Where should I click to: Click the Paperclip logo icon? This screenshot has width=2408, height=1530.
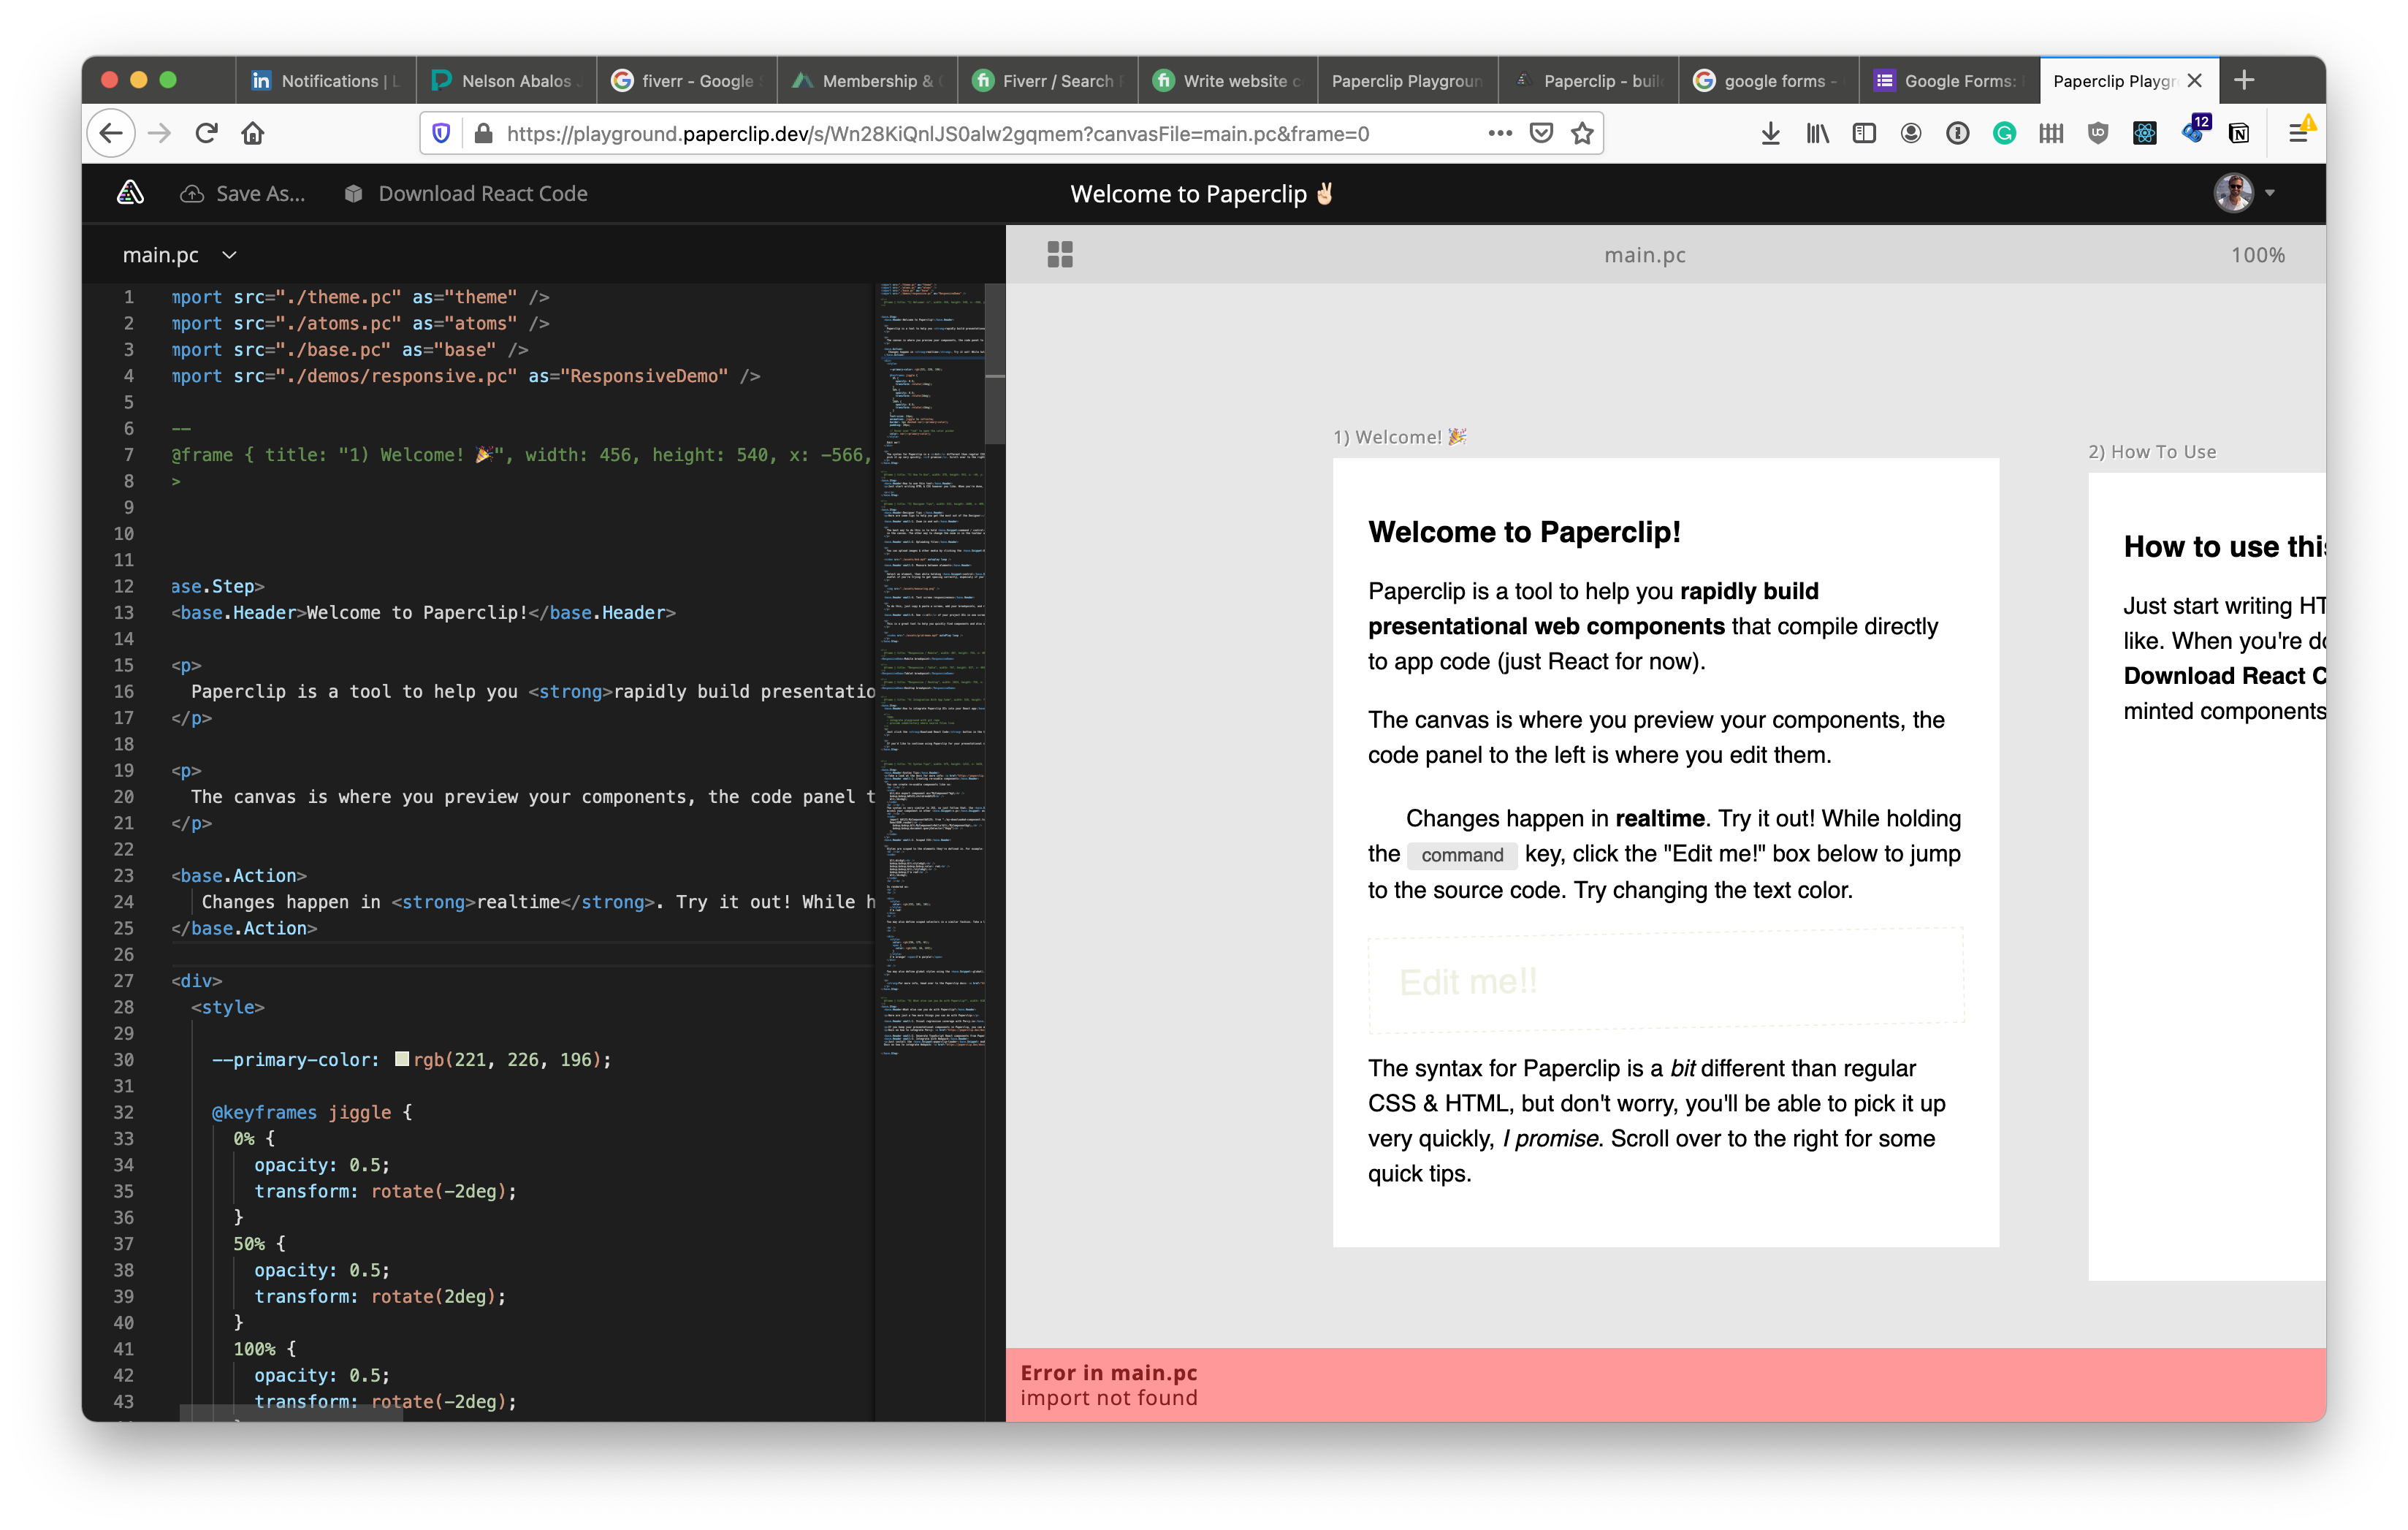click(130, 193)
